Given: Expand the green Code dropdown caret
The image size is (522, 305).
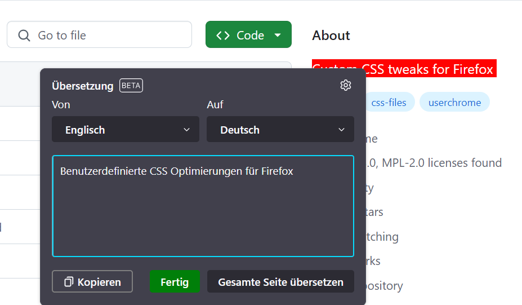Looking at the screenshot, I should pos(278,36).
